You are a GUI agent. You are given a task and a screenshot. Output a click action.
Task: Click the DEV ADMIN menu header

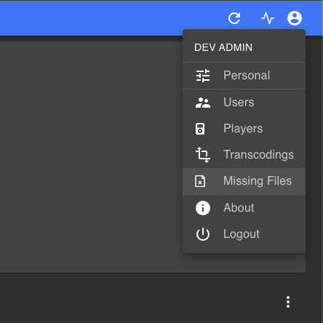pos(223,47)
